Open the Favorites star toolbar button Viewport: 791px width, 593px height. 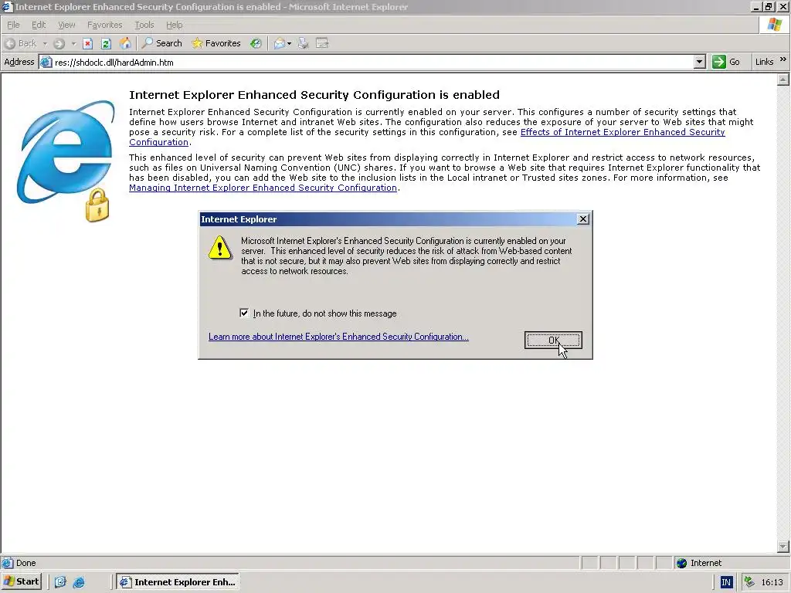pyautogui.click(x=216, y=43)
